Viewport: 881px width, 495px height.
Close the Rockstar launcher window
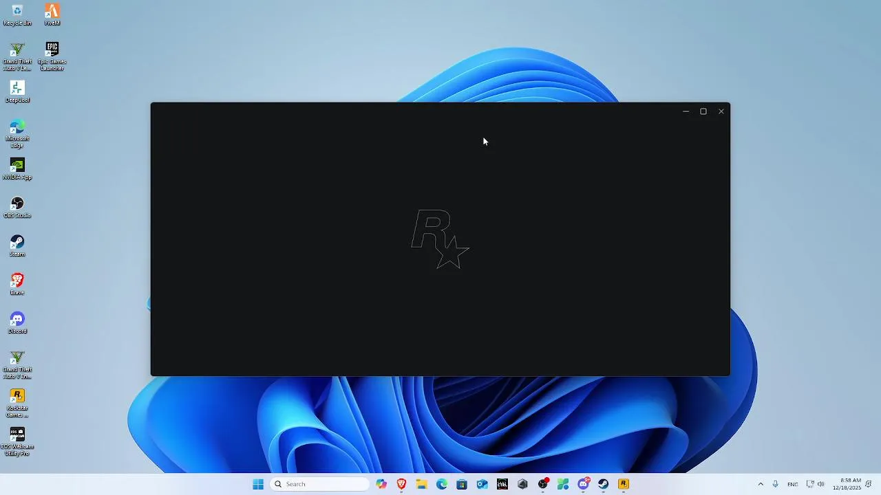click(721, 111)
